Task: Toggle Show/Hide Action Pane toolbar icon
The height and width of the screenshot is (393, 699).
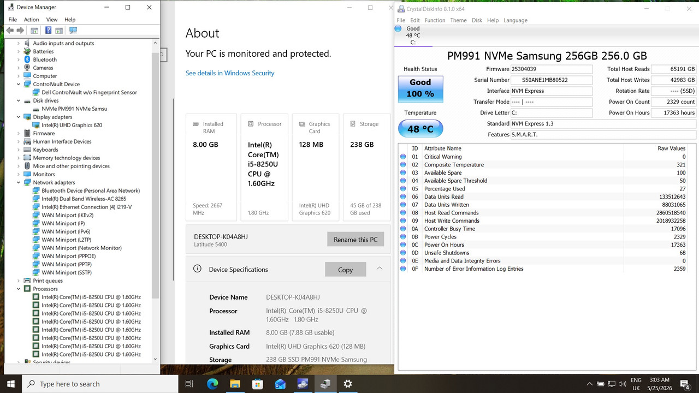Action: pyautogui.click(x=59, y=31)
